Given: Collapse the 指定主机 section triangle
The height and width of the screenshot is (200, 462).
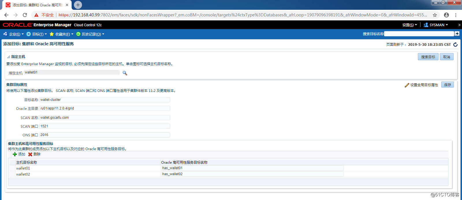Looking at the screenshot, I should coord(8,57).
